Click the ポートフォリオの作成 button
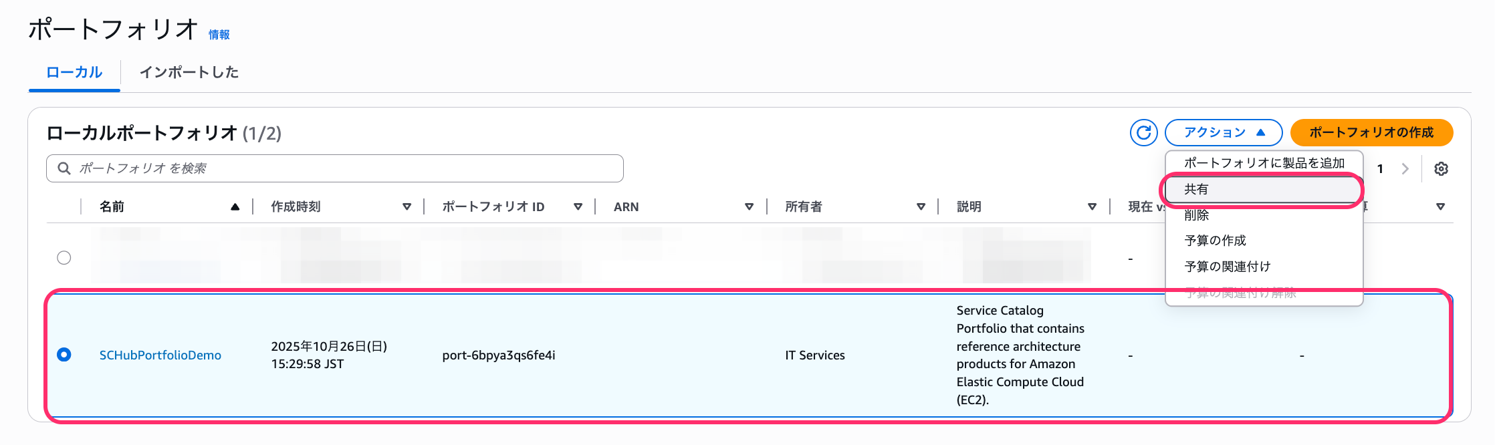Viewport: 1495px width, 445px height. point(1371,132)
